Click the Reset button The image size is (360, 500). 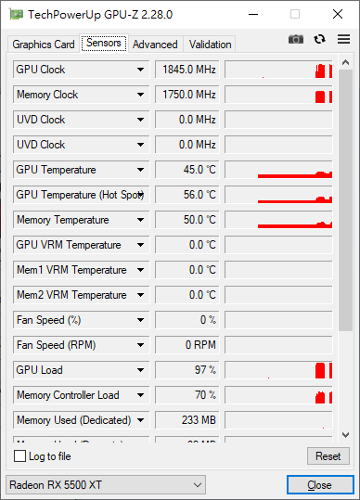click(x=328, y=456)
